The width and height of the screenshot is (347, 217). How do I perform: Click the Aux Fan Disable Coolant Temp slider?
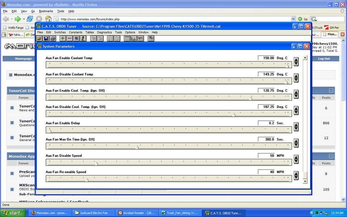coord(169,81)
